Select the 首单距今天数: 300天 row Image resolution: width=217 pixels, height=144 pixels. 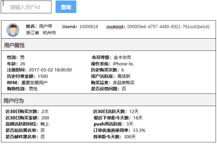click(x=115, y=137)
